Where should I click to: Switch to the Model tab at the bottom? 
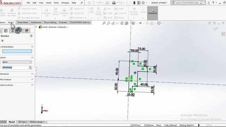pos(12,122)
